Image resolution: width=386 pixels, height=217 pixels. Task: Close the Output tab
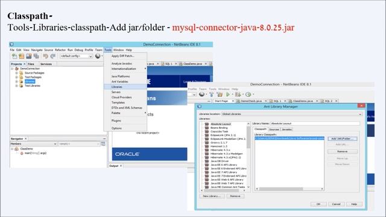(121, 166)
